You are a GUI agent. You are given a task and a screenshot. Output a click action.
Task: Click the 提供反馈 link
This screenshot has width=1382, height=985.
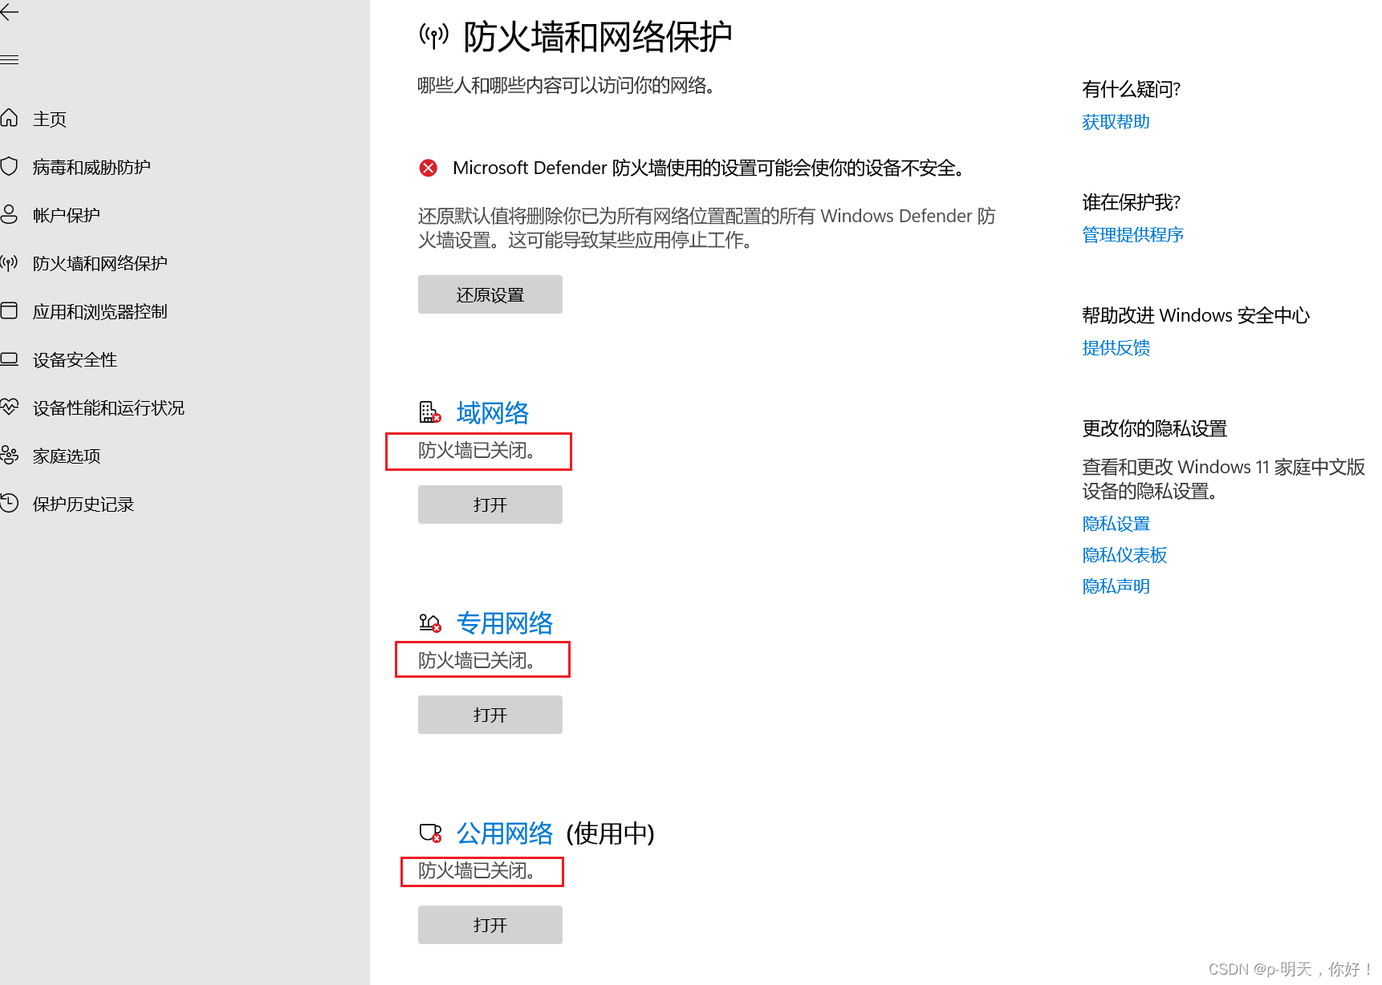point(1116,347)
